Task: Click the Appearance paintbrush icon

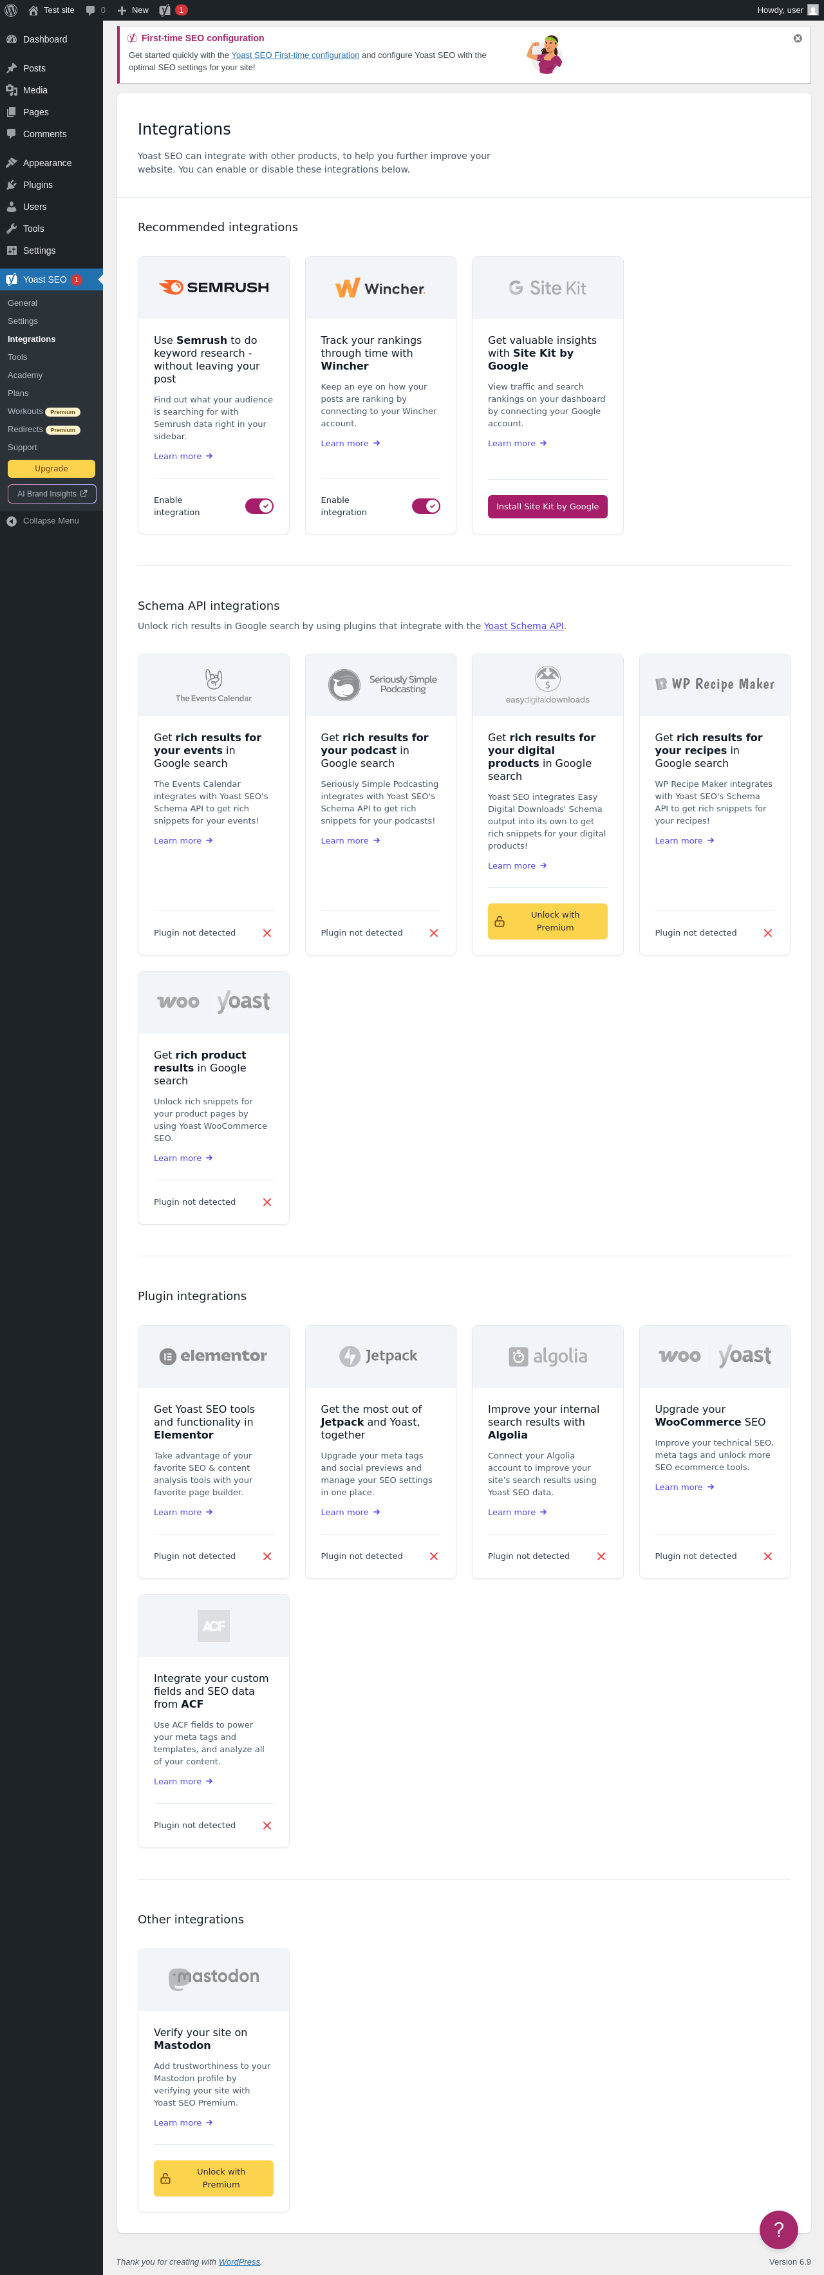Action: (x=12, y=162)
